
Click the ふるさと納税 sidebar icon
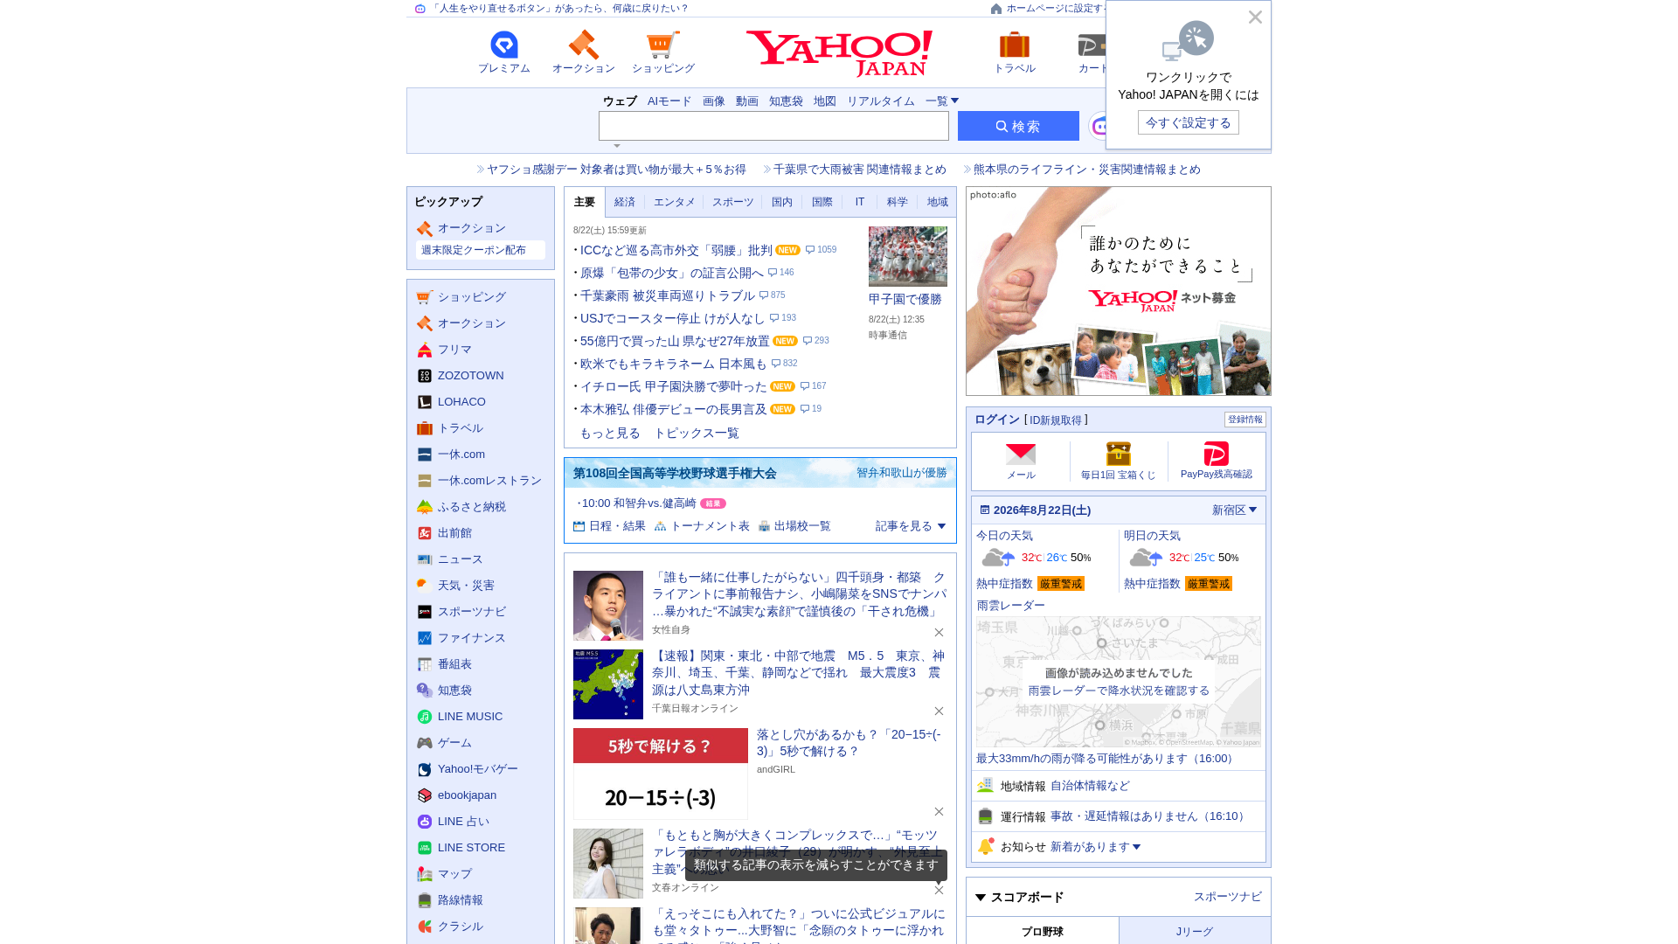tap(425, 507)
